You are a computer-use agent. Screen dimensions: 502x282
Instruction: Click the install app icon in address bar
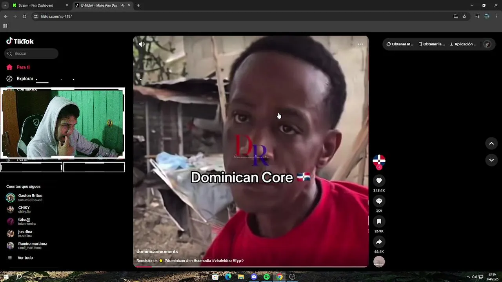click(x=456, y=16)
